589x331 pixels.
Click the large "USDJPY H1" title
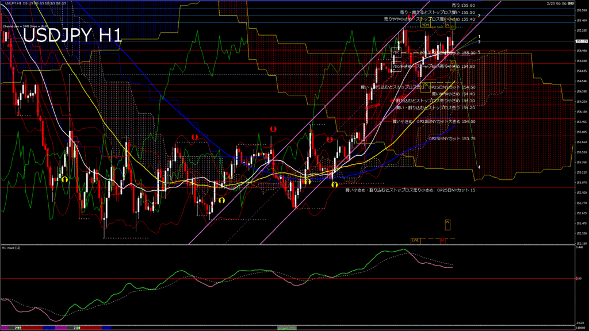(72, 36)
